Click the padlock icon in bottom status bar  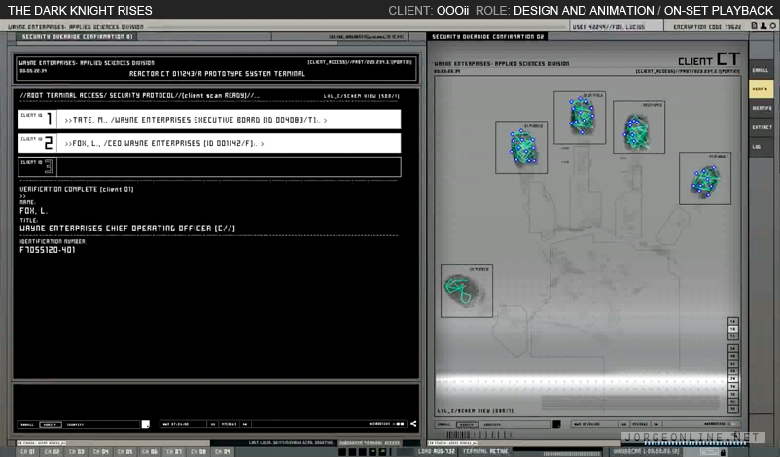pos(724,452)
